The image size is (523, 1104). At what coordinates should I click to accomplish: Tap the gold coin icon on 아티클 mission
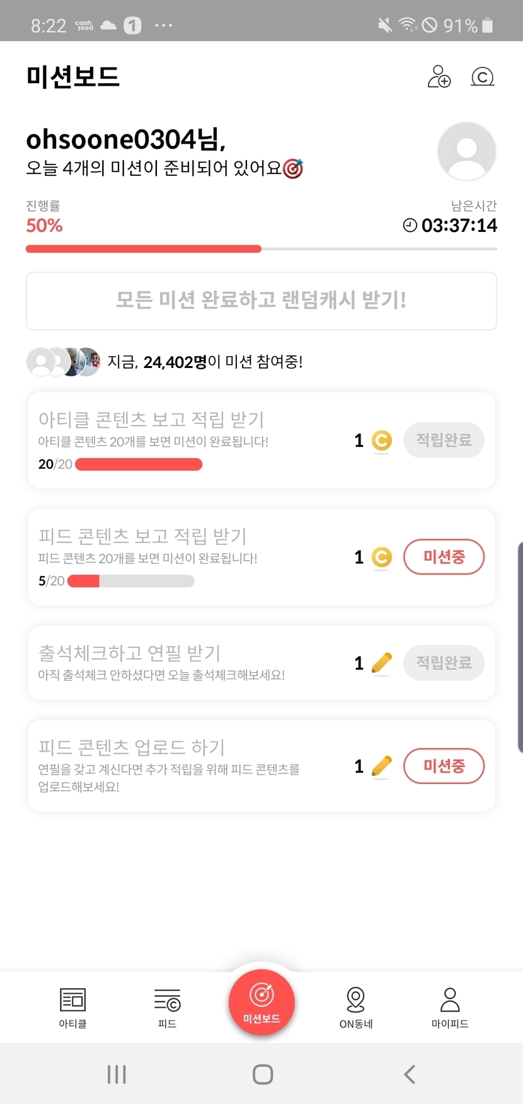[381, 440]
